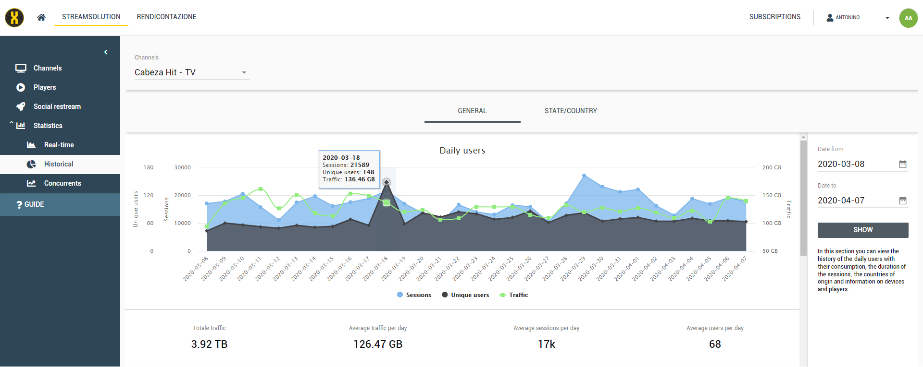Click the user profile icon beside ANTONINO

830,18
